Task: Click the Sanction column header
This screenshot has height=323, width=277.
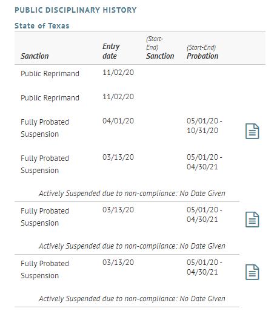Action: click(x=35, y=56)
